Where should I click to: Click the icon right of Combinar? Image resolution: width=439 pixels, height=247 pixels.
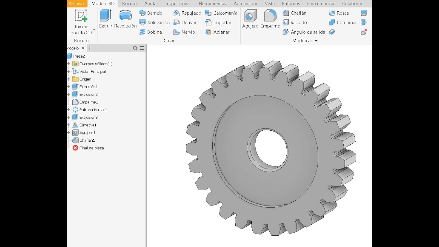point(364,23)
